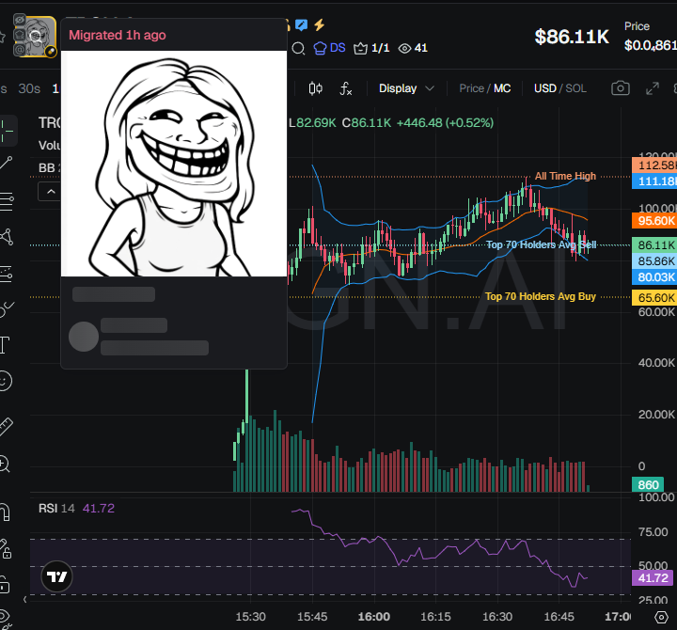Click the 'Top 70 Holders Avg Buy' label

coord(540,296)
